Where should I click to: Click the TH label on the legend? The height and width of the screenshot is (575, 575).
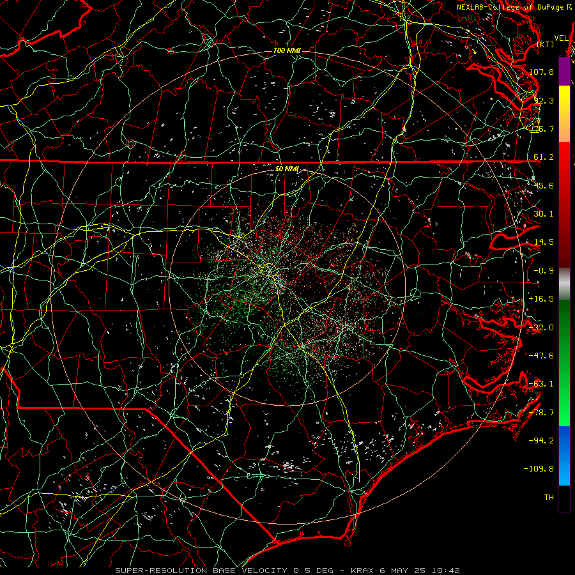pyautogui.click(x=549, y=498)
